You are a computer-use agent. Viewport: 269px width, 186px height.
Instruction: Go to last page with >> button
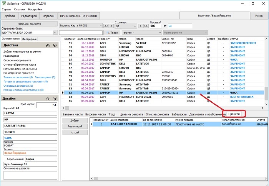click(146, 26)
